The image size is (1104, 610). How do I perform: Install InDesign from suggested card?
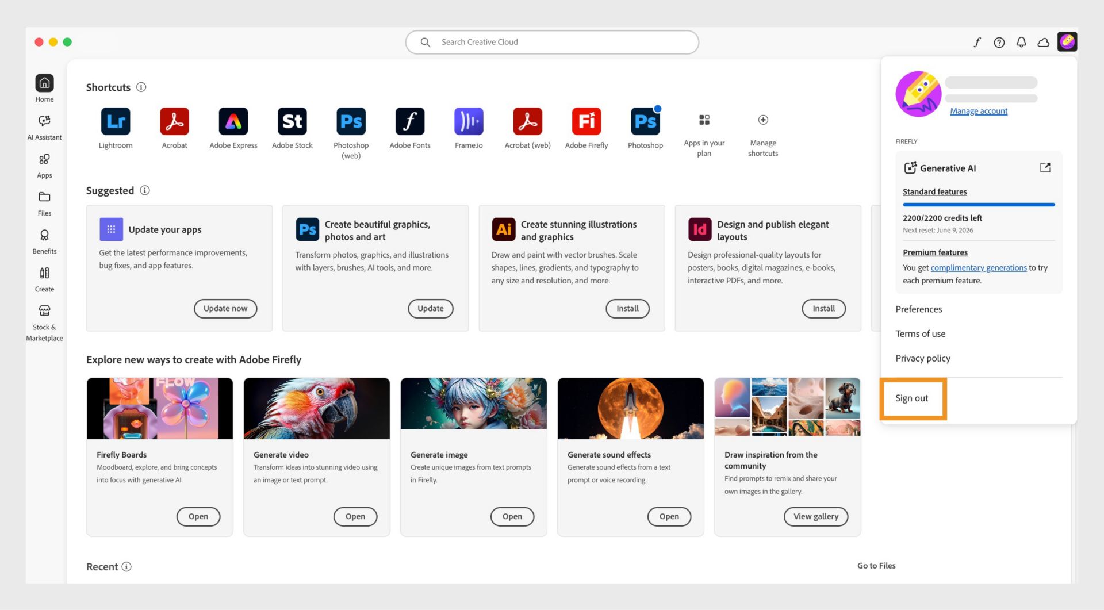click(x=823, y=308)
